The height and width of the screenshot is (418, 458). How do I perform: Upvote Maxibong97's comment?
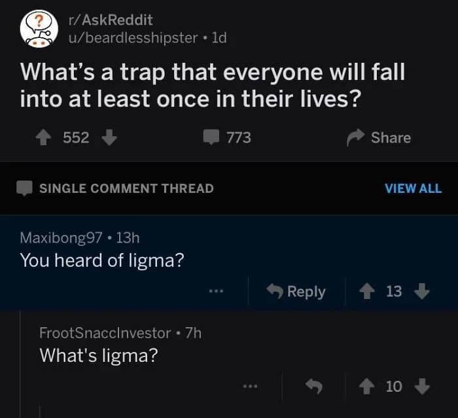(x=368, y=291)
